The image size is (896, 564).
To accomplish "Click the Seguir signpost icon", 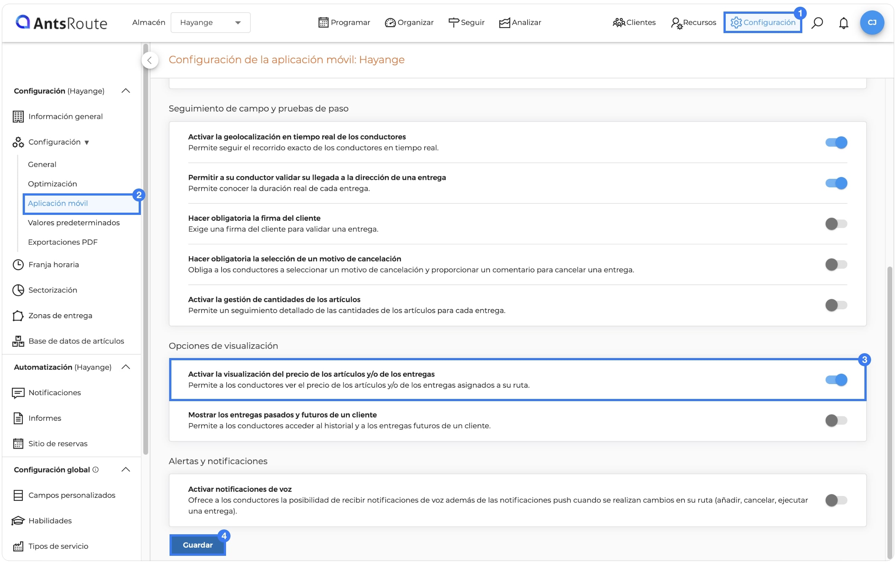I will [x=454, y=23].
